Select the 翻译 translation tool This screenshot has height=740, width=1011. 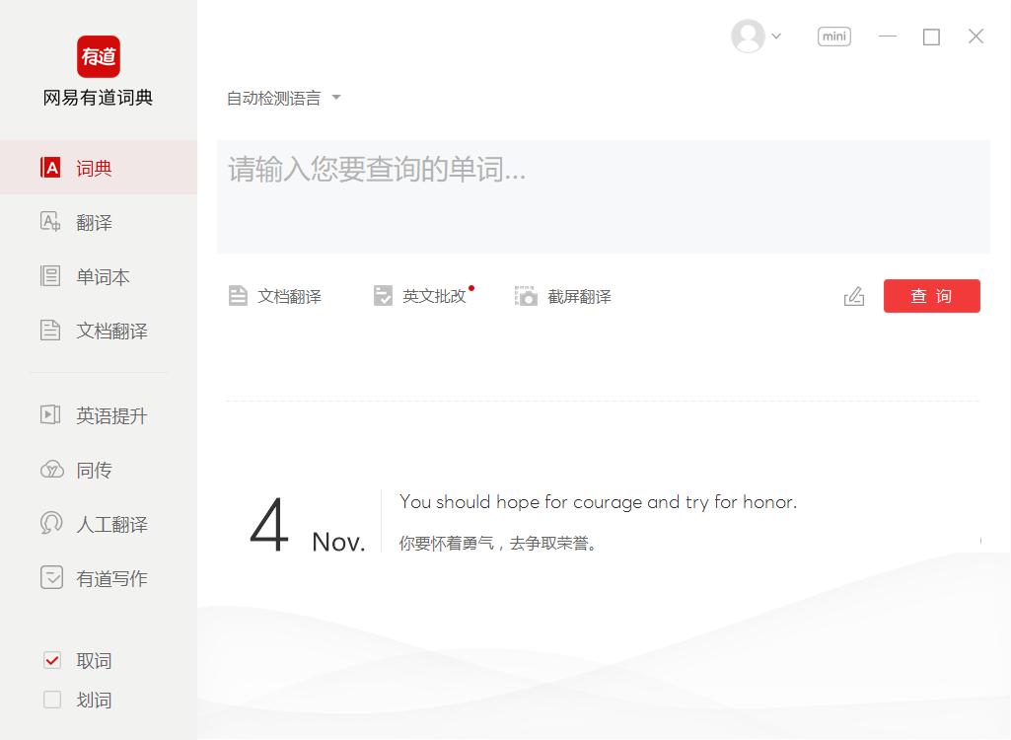(94, 222)
